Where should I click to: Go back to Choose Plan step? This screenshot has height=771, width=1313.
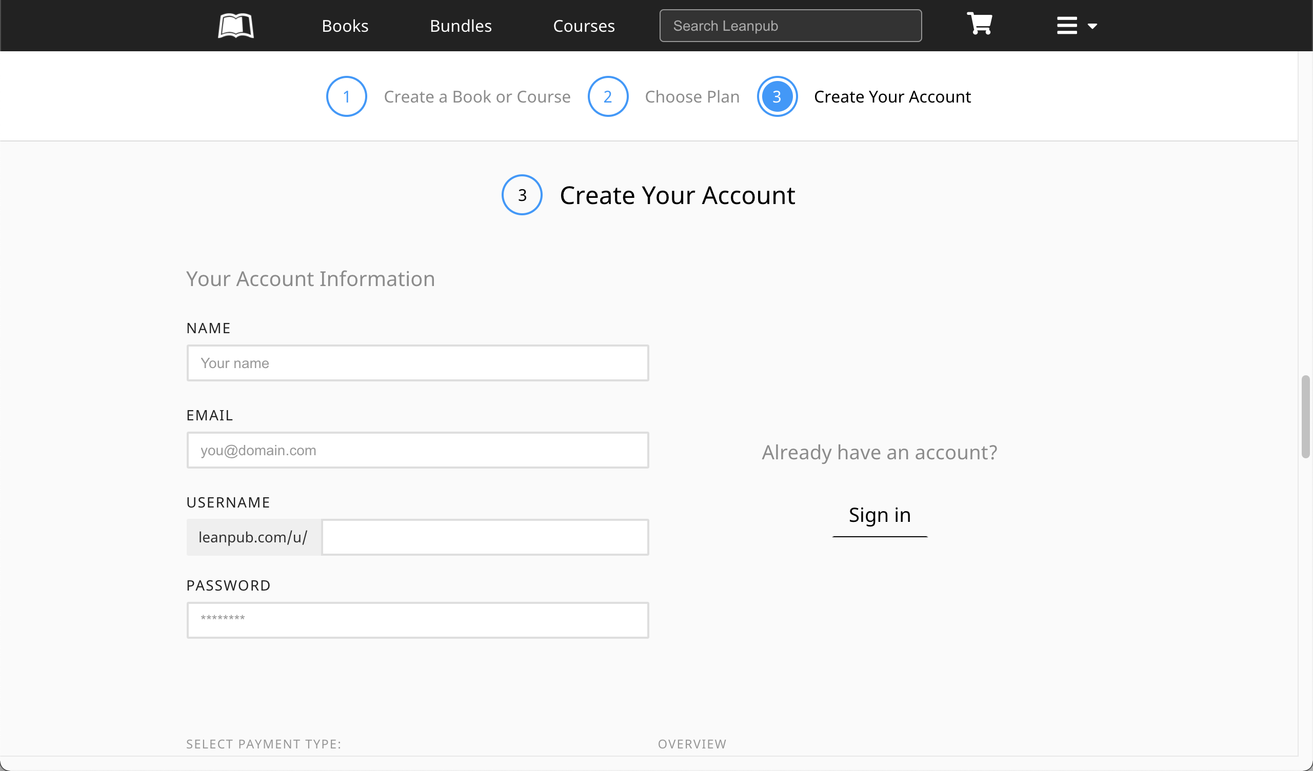click(692, 97)
